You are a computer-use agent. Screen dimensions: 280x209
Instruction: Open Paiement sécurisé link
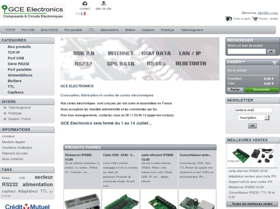point(15,153)
